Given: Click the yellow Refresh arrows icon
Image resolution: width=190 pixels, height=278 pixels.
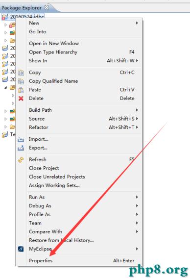Looking at the screenshot, I should [x=21, y=160].
